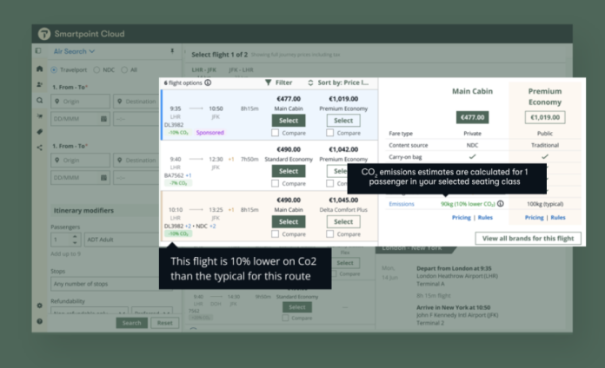Click Select on the dimmed 9:40 DOH flight
This screenshot has height=368, width=605.
[297, 307]
